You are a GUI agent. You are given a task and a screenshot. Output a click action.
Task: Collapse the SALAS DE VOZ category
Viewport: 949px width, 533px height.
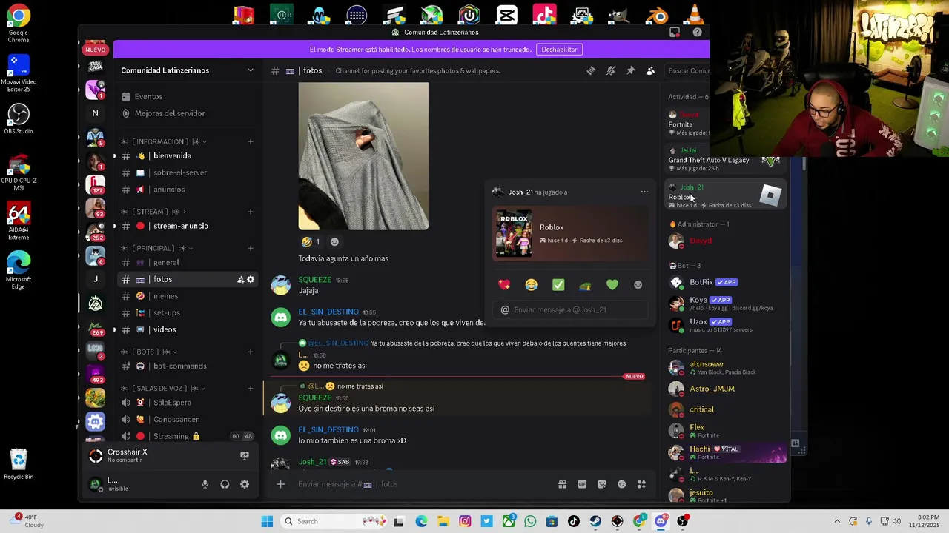click(163, 388)
